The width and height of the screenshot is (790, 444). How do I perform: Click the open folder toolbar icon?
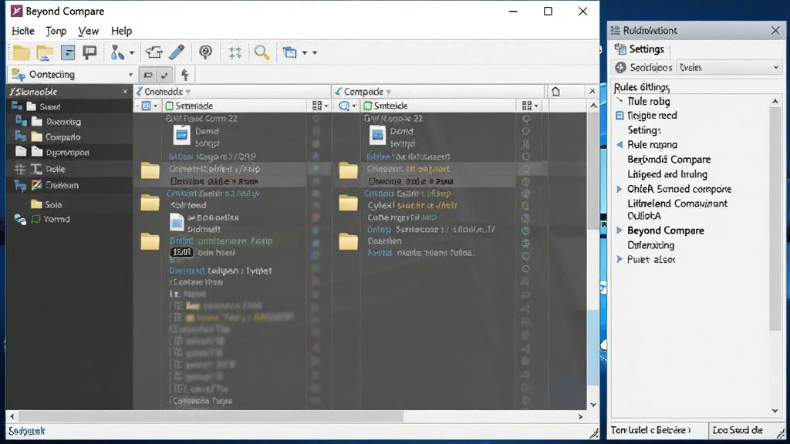click(45, 52)
